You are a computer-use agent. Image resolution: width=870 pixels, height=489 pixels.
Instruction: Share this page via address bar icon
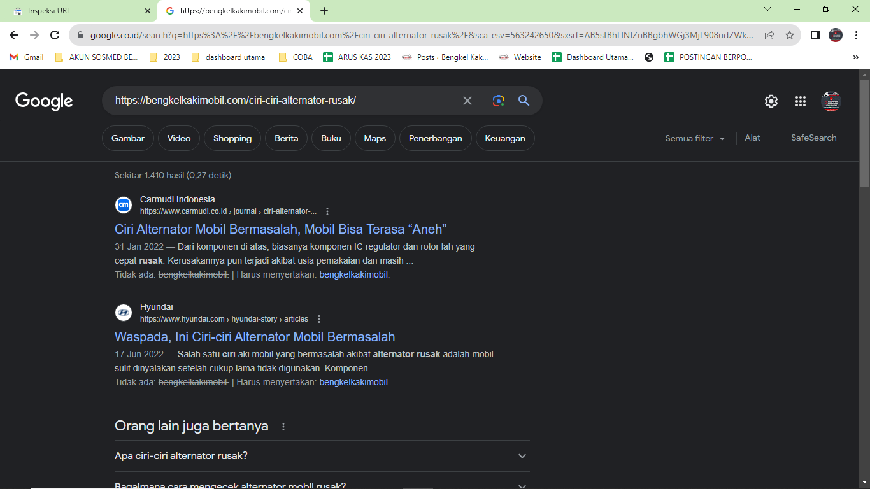[x=769, y=35]
